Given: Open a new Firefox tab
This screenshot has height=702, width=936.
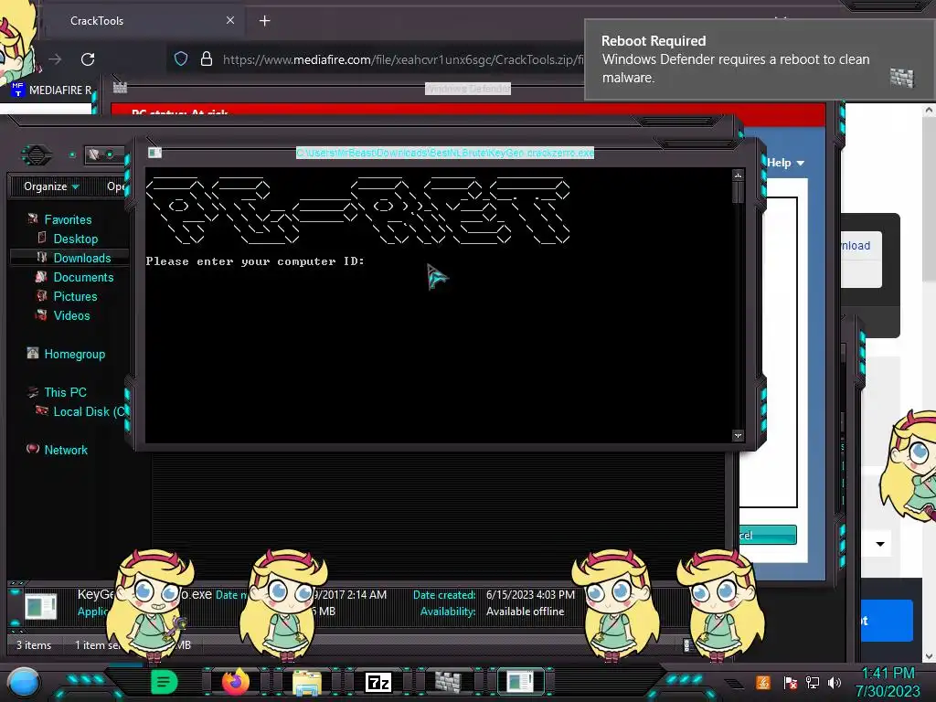Looking at the screenshot, I should (x=264, y=21).
